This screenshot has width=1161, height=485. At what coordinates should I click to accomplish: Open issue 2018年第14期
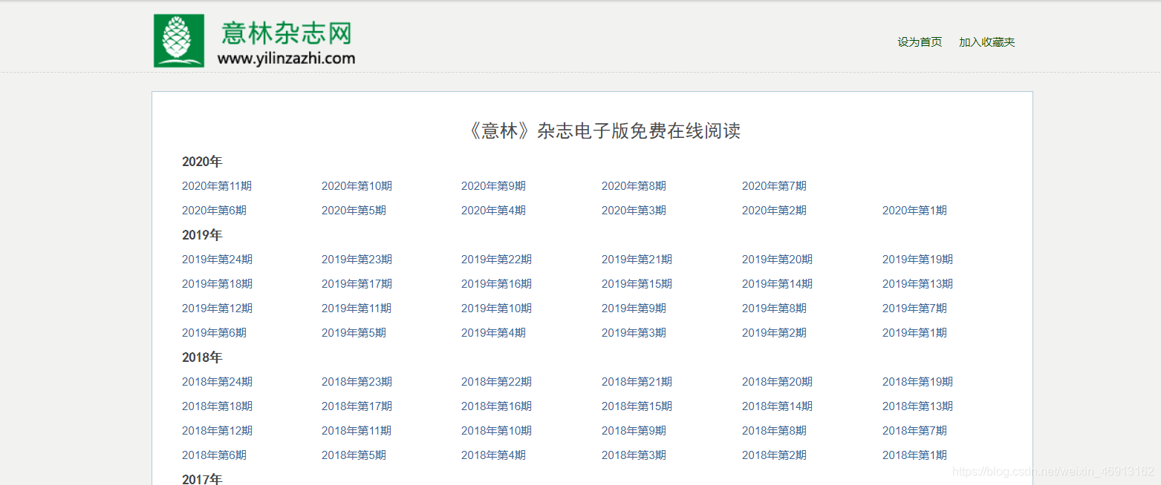pos(777,406)
